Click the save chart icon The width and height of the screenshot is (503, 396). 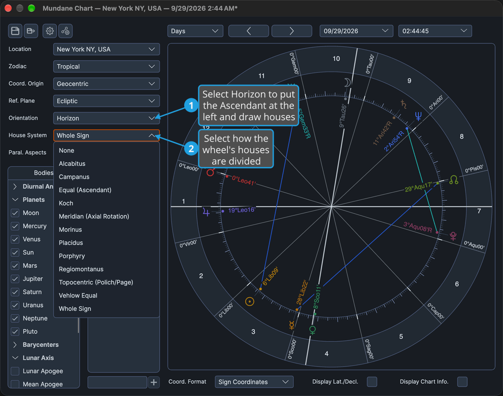(15, 31)
